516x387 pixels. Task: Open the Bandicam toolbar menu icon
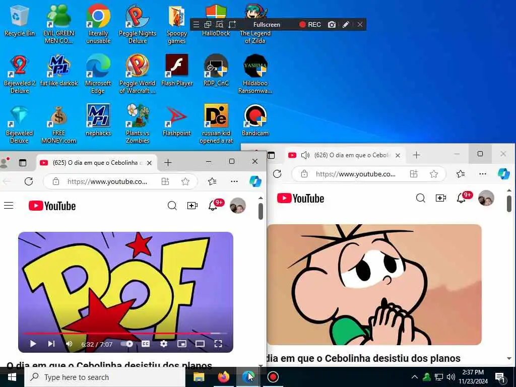[x=196, y=24]
